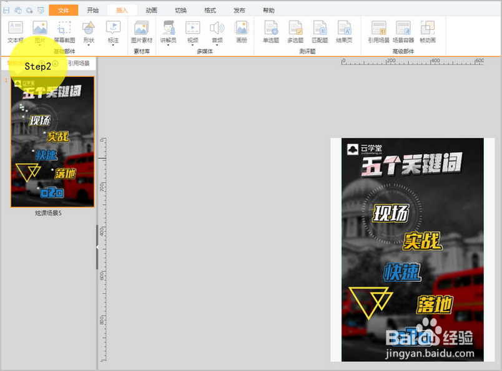Switch to the 发布 ribbon tab
This screenshot has width=502, height=371.
239,10
